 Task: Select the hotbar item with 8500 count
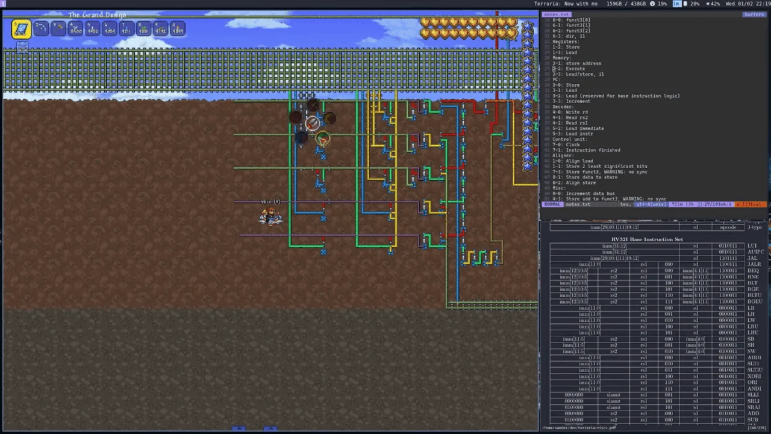(75, 28)
